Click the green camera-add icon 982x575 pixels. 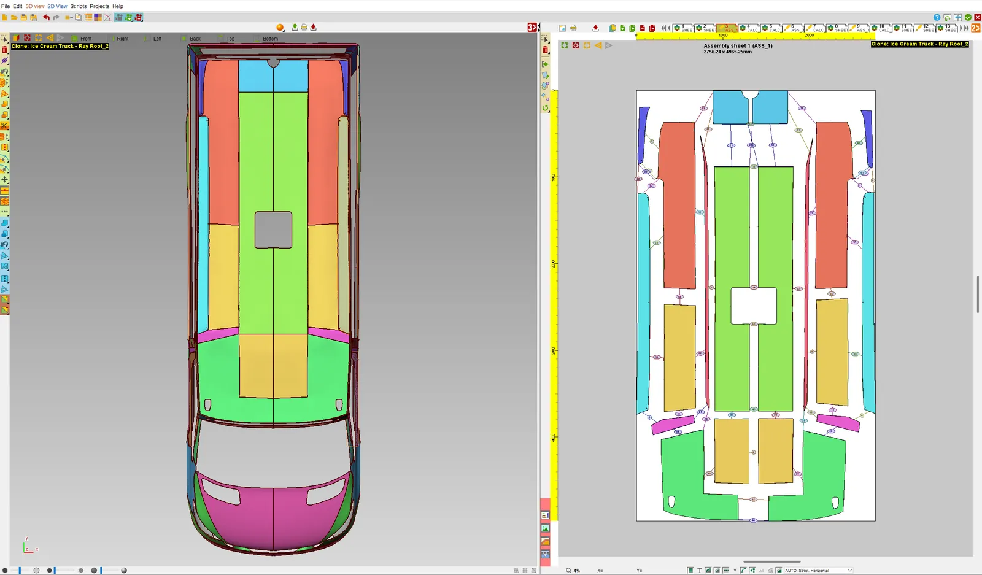129,18
